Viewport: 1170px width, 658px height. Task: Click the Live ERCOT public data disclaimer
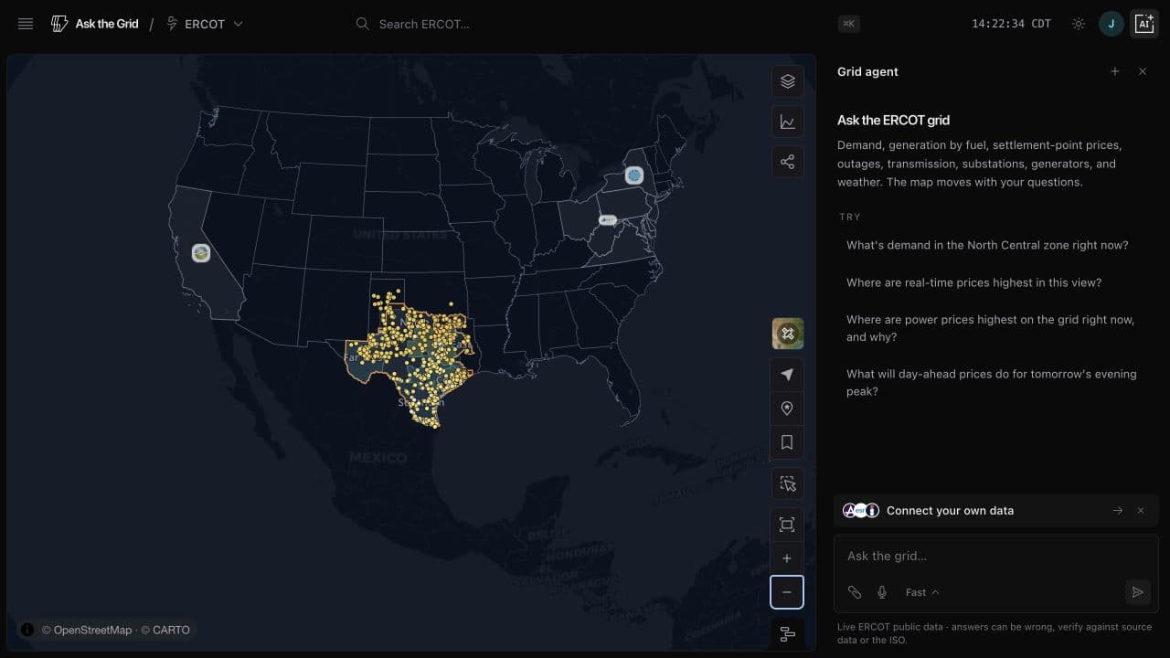(x=994, y=633)
